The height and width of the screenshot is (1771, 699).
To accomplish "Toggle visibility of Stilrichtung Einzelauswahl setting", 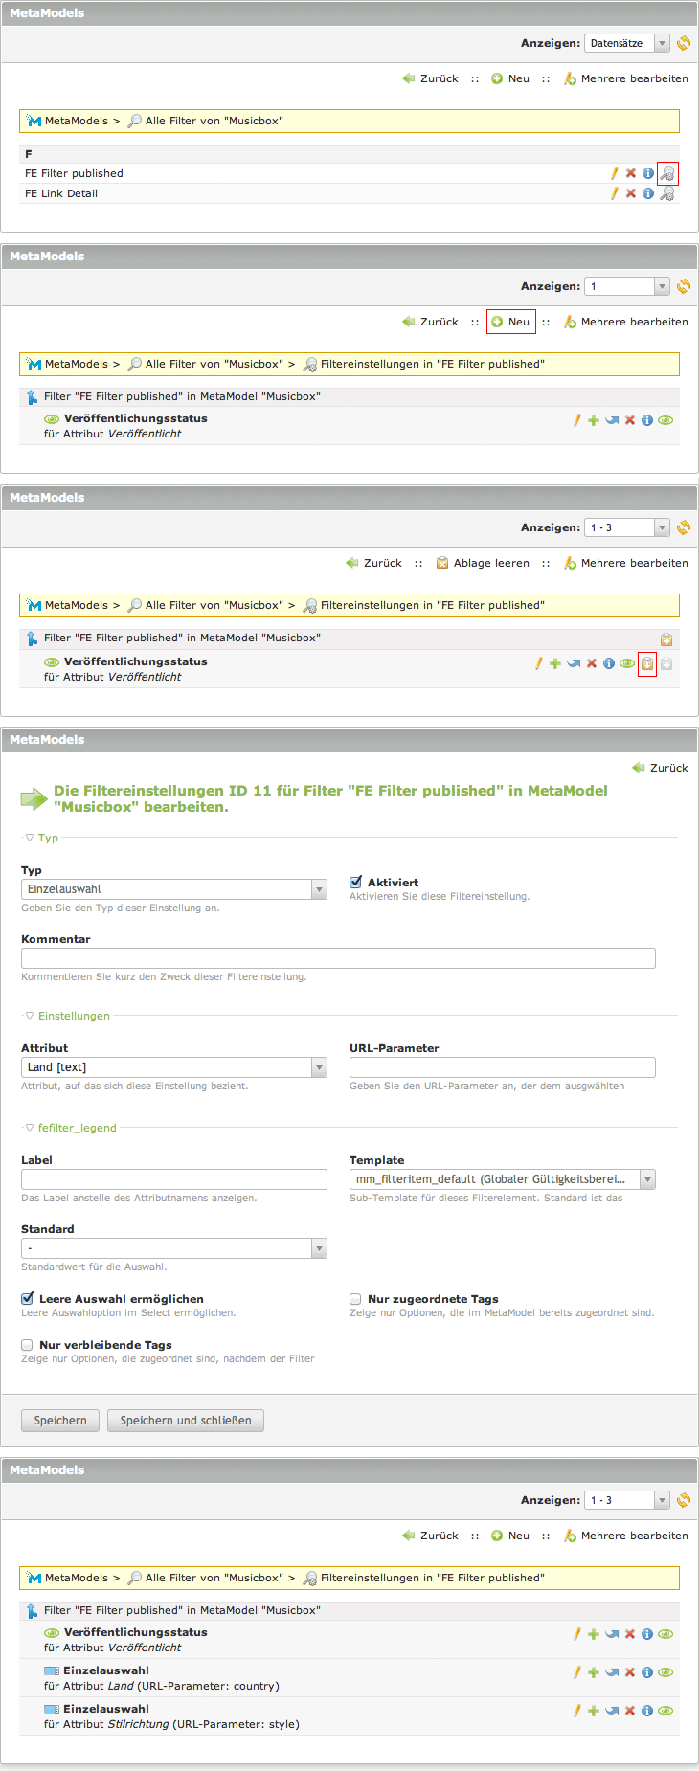I will 665,1711.
